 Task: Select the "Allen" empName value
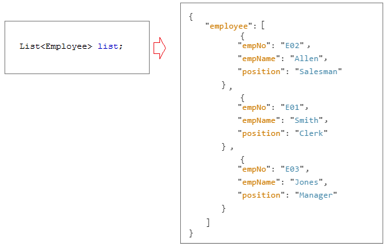click(306, 59)
